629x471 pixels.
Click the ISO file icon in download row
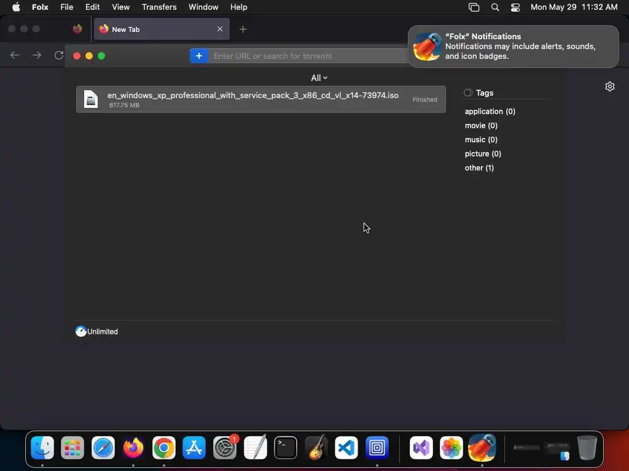pos(91,99)
